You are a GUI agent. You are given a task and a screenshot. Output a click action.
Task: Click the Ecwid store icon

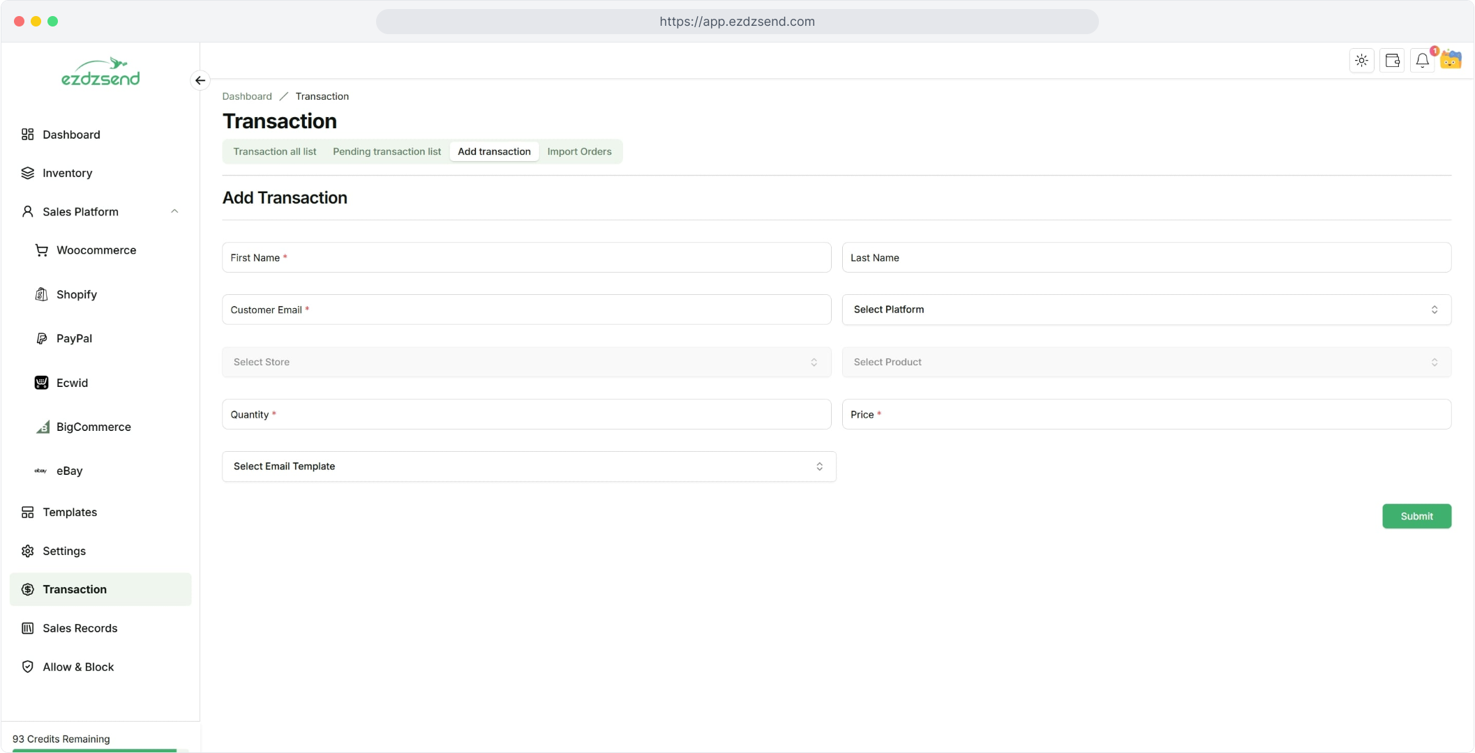[x=42, y=383]
